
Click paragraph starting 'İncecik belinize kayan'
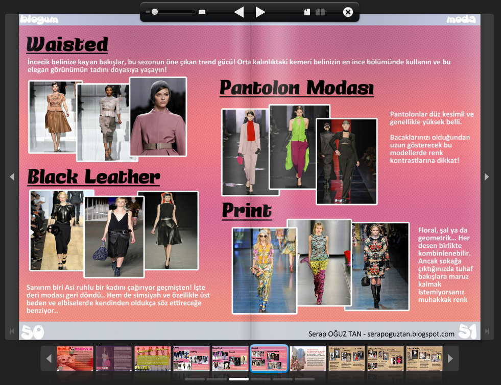pyautogui.click(x=238, y=66)
